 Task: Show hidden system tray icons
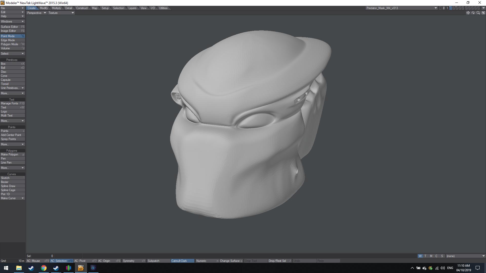(x=412, y=268)
